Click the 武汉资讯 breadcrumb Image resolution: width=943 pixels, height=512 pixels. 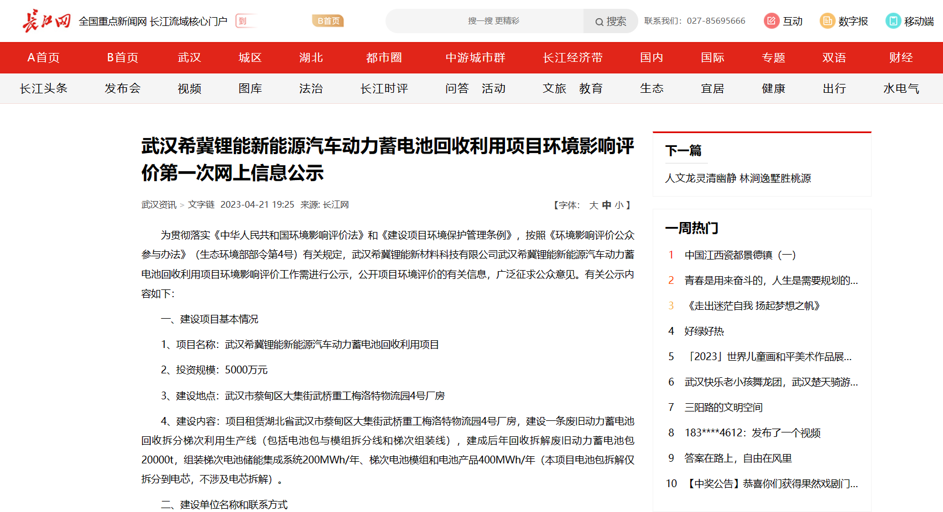click(159, 204)
